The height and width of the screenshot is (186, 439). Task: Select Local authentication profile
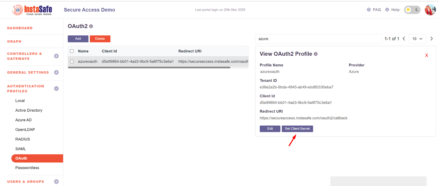(x=20, y=101)
